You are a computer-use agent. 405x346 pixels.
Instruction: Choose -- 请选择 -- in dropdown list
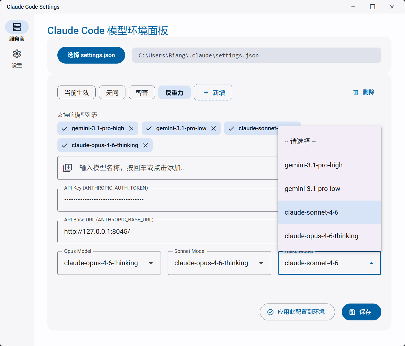pyautogui.click(x=330, y=141)
